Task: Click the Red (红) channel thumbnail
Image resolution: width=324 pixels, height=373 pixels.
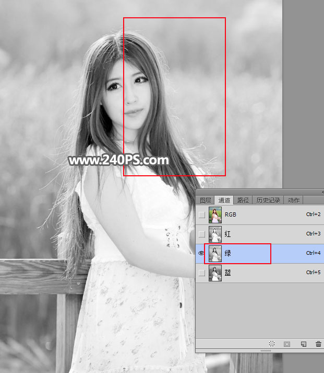Action: (x=215, y=234)
